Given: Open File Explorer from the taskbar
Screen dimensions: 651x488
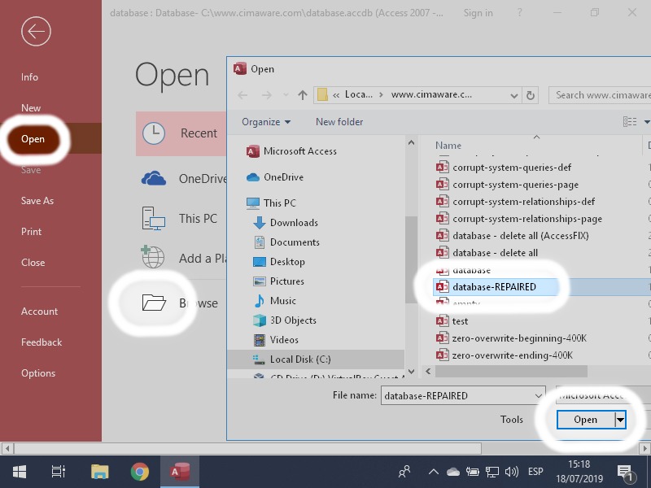Looking at the screenshot, I should 99,472.
